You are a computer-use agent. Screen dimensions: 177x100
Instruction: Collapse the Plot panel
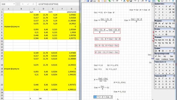pyautogui.click(x=174, y=48)
